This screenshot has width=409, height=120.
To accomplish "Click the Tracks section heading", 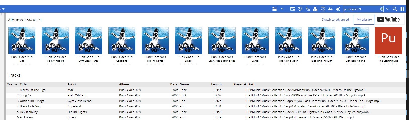I will coord(14,75).
